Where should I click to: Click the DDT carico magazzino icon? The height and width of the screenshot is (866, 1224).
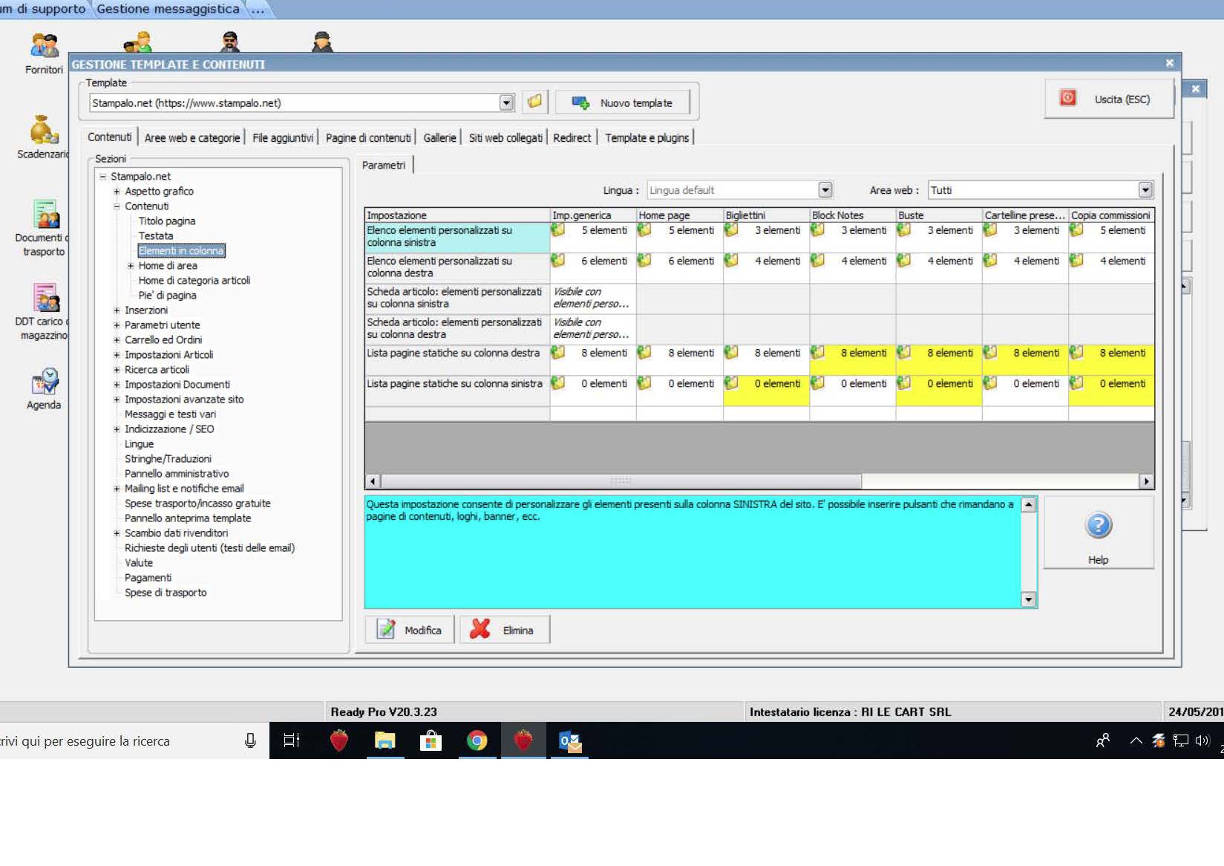[46, 298]
